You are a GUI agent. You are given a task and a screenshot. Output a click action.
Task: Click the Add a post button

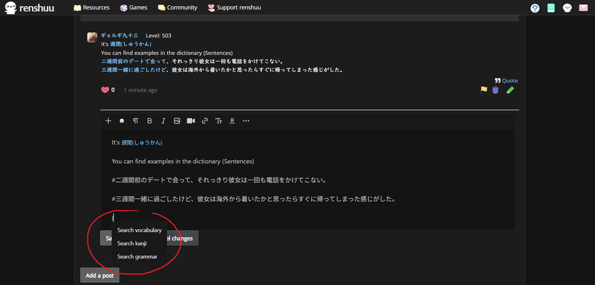(x=100, y=275)
